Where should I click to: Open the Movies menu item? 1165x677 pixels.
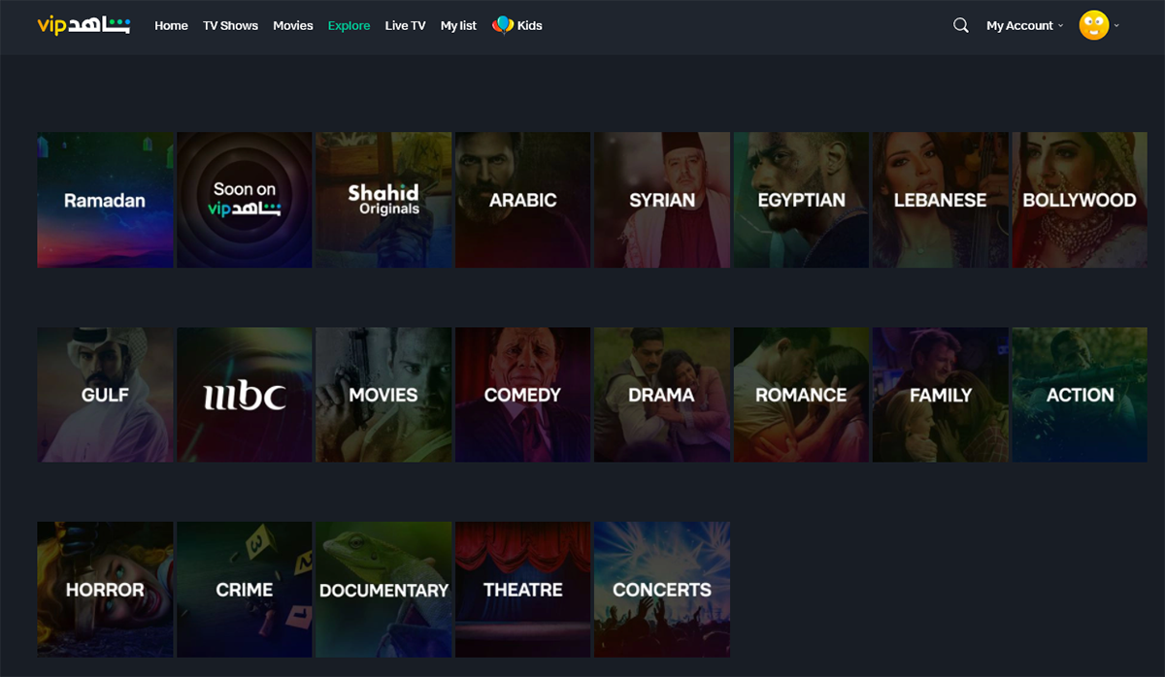point(293,26)
